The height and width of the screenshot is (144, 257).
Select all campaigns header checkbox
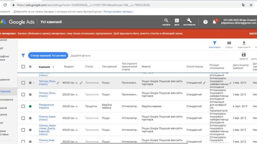coord(23,67)
